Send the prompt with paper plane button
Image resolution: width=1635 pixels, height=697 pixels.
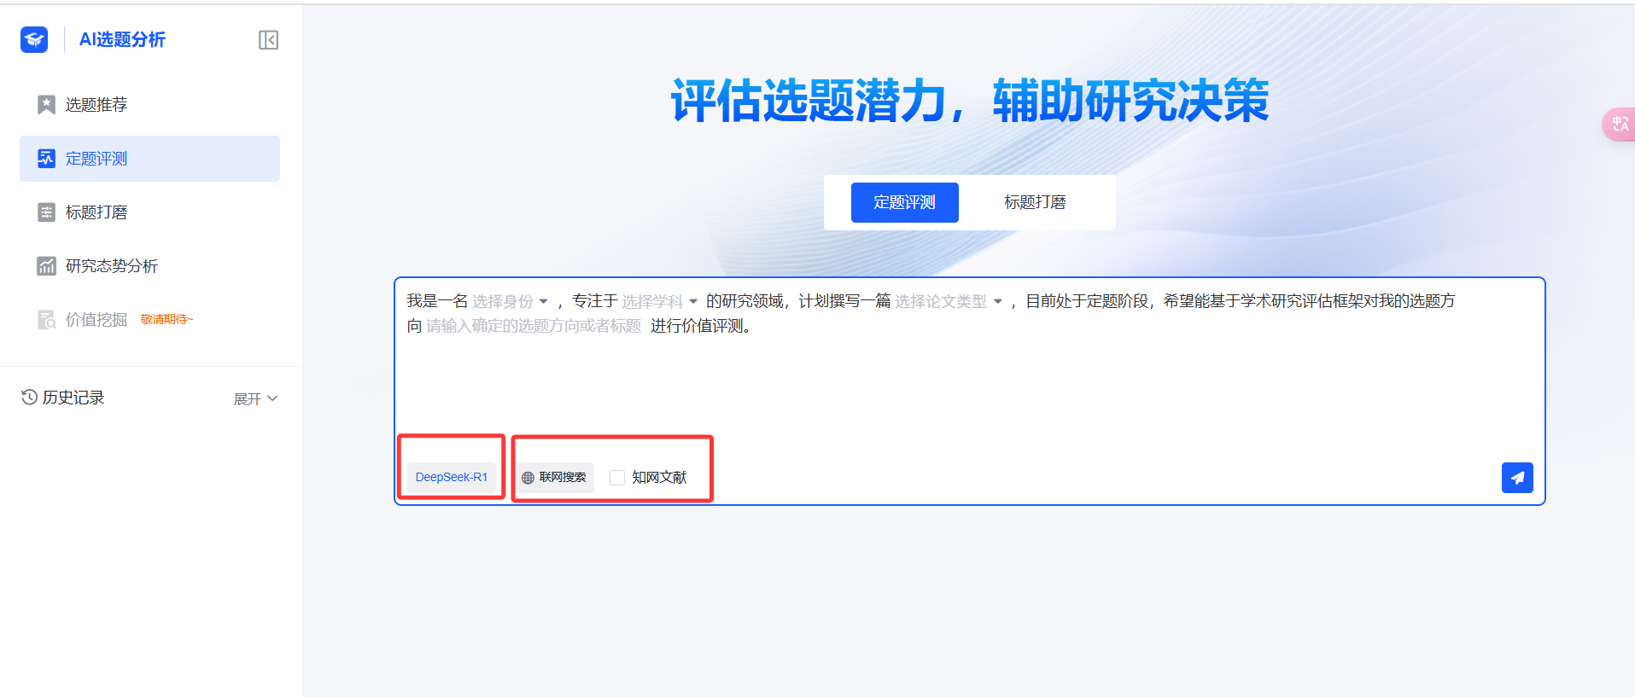1516,478
